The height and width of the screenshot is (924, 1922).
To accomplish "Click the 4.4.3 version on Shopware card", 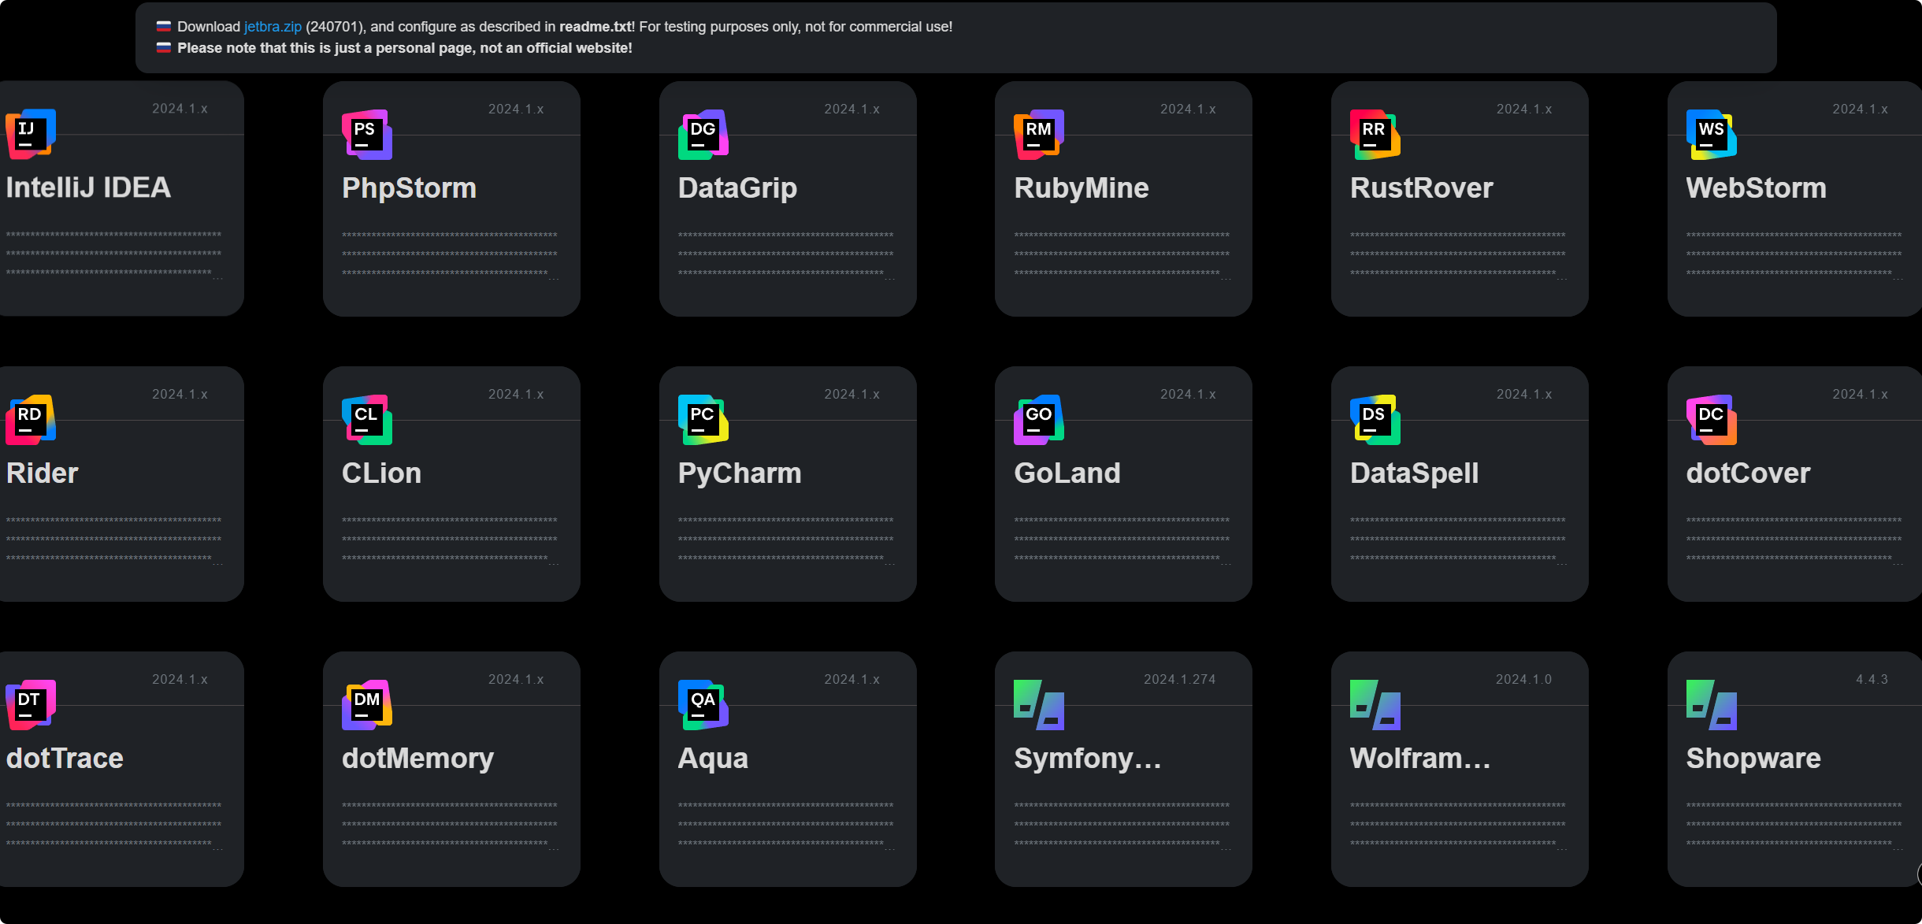I will 1872,680.
